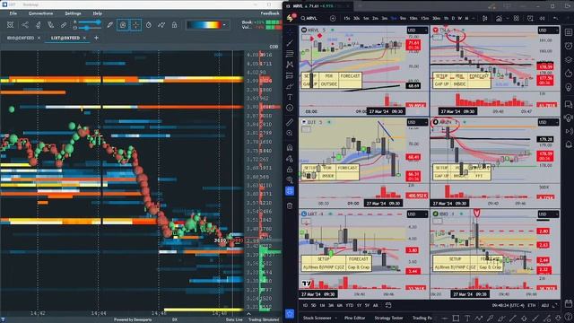Click the line chart indicator icon in Bookmap
Screen dimensions: 574x323
[x=161, y=25]
